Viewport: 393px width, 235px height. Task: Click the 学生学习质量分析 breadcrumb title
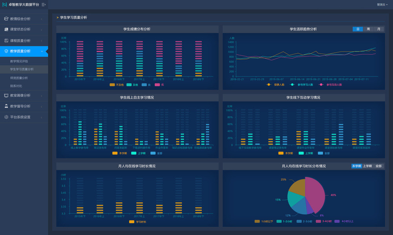click(73, 18)
